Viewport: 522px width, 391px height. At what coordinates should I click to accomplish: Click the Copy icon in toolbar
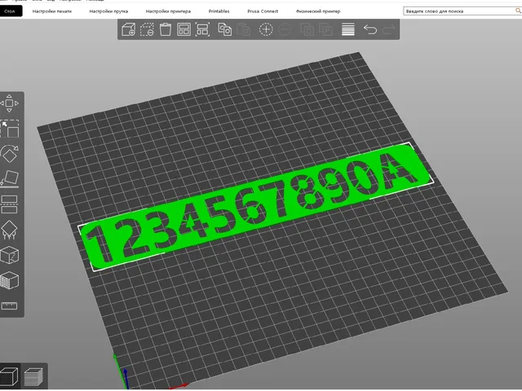[225, 29]
